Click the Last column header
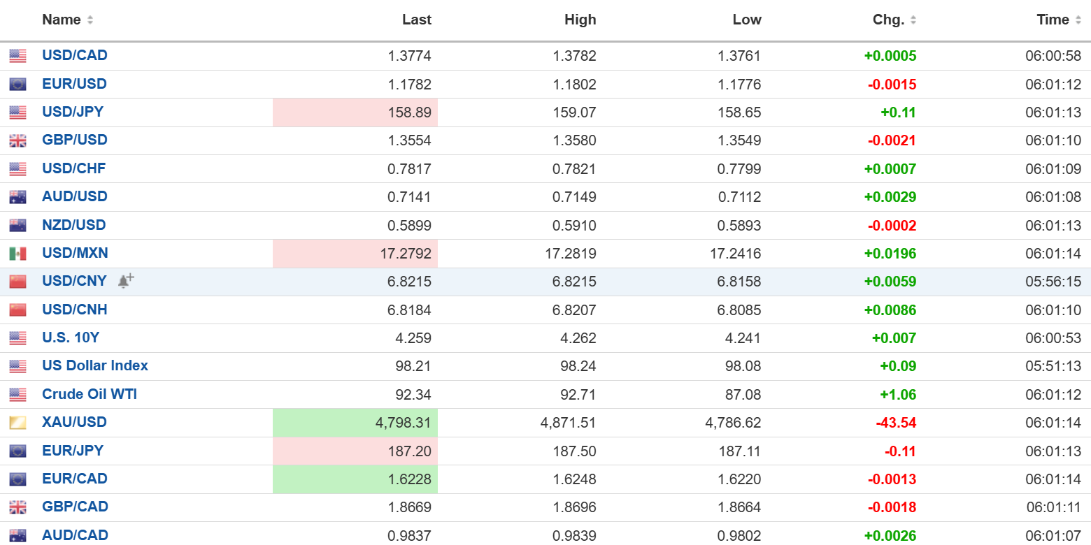 click(x=416, y=20)
